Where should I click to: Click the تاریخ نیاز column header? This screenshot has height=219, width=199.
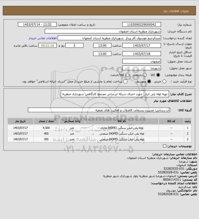pyautogui.click(x=21, y=121)
